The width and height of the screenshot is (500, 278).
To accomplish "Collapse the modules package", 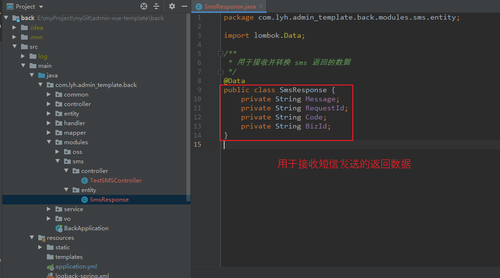I will tap(49, 142).
